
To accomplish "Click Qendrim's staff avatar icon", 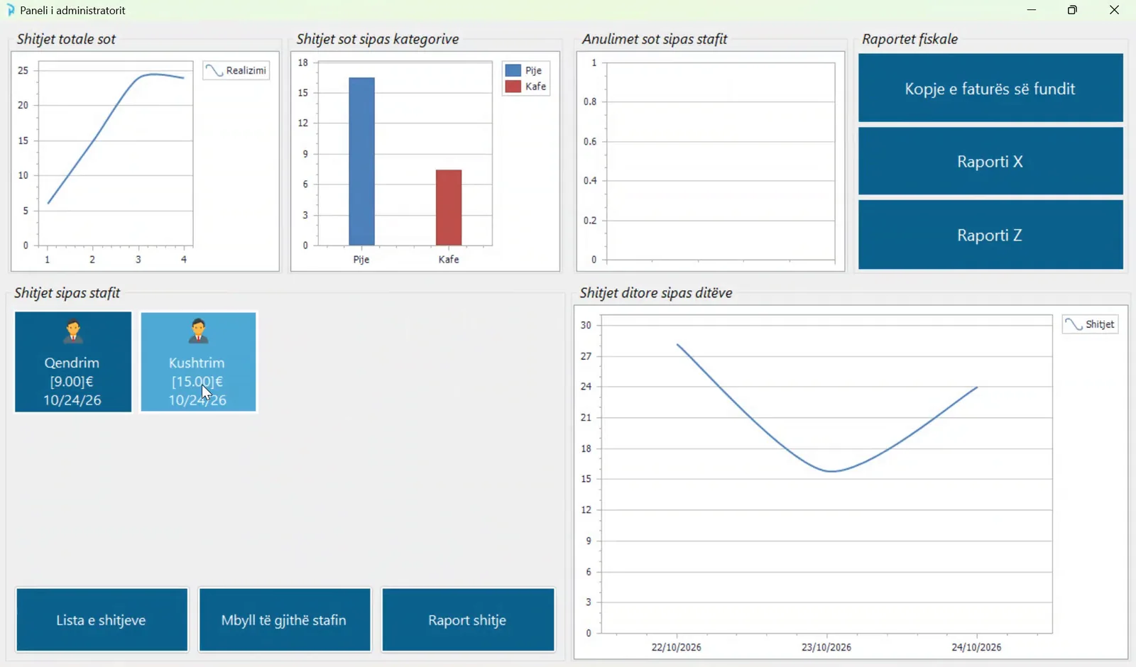I will coord(72,331).
